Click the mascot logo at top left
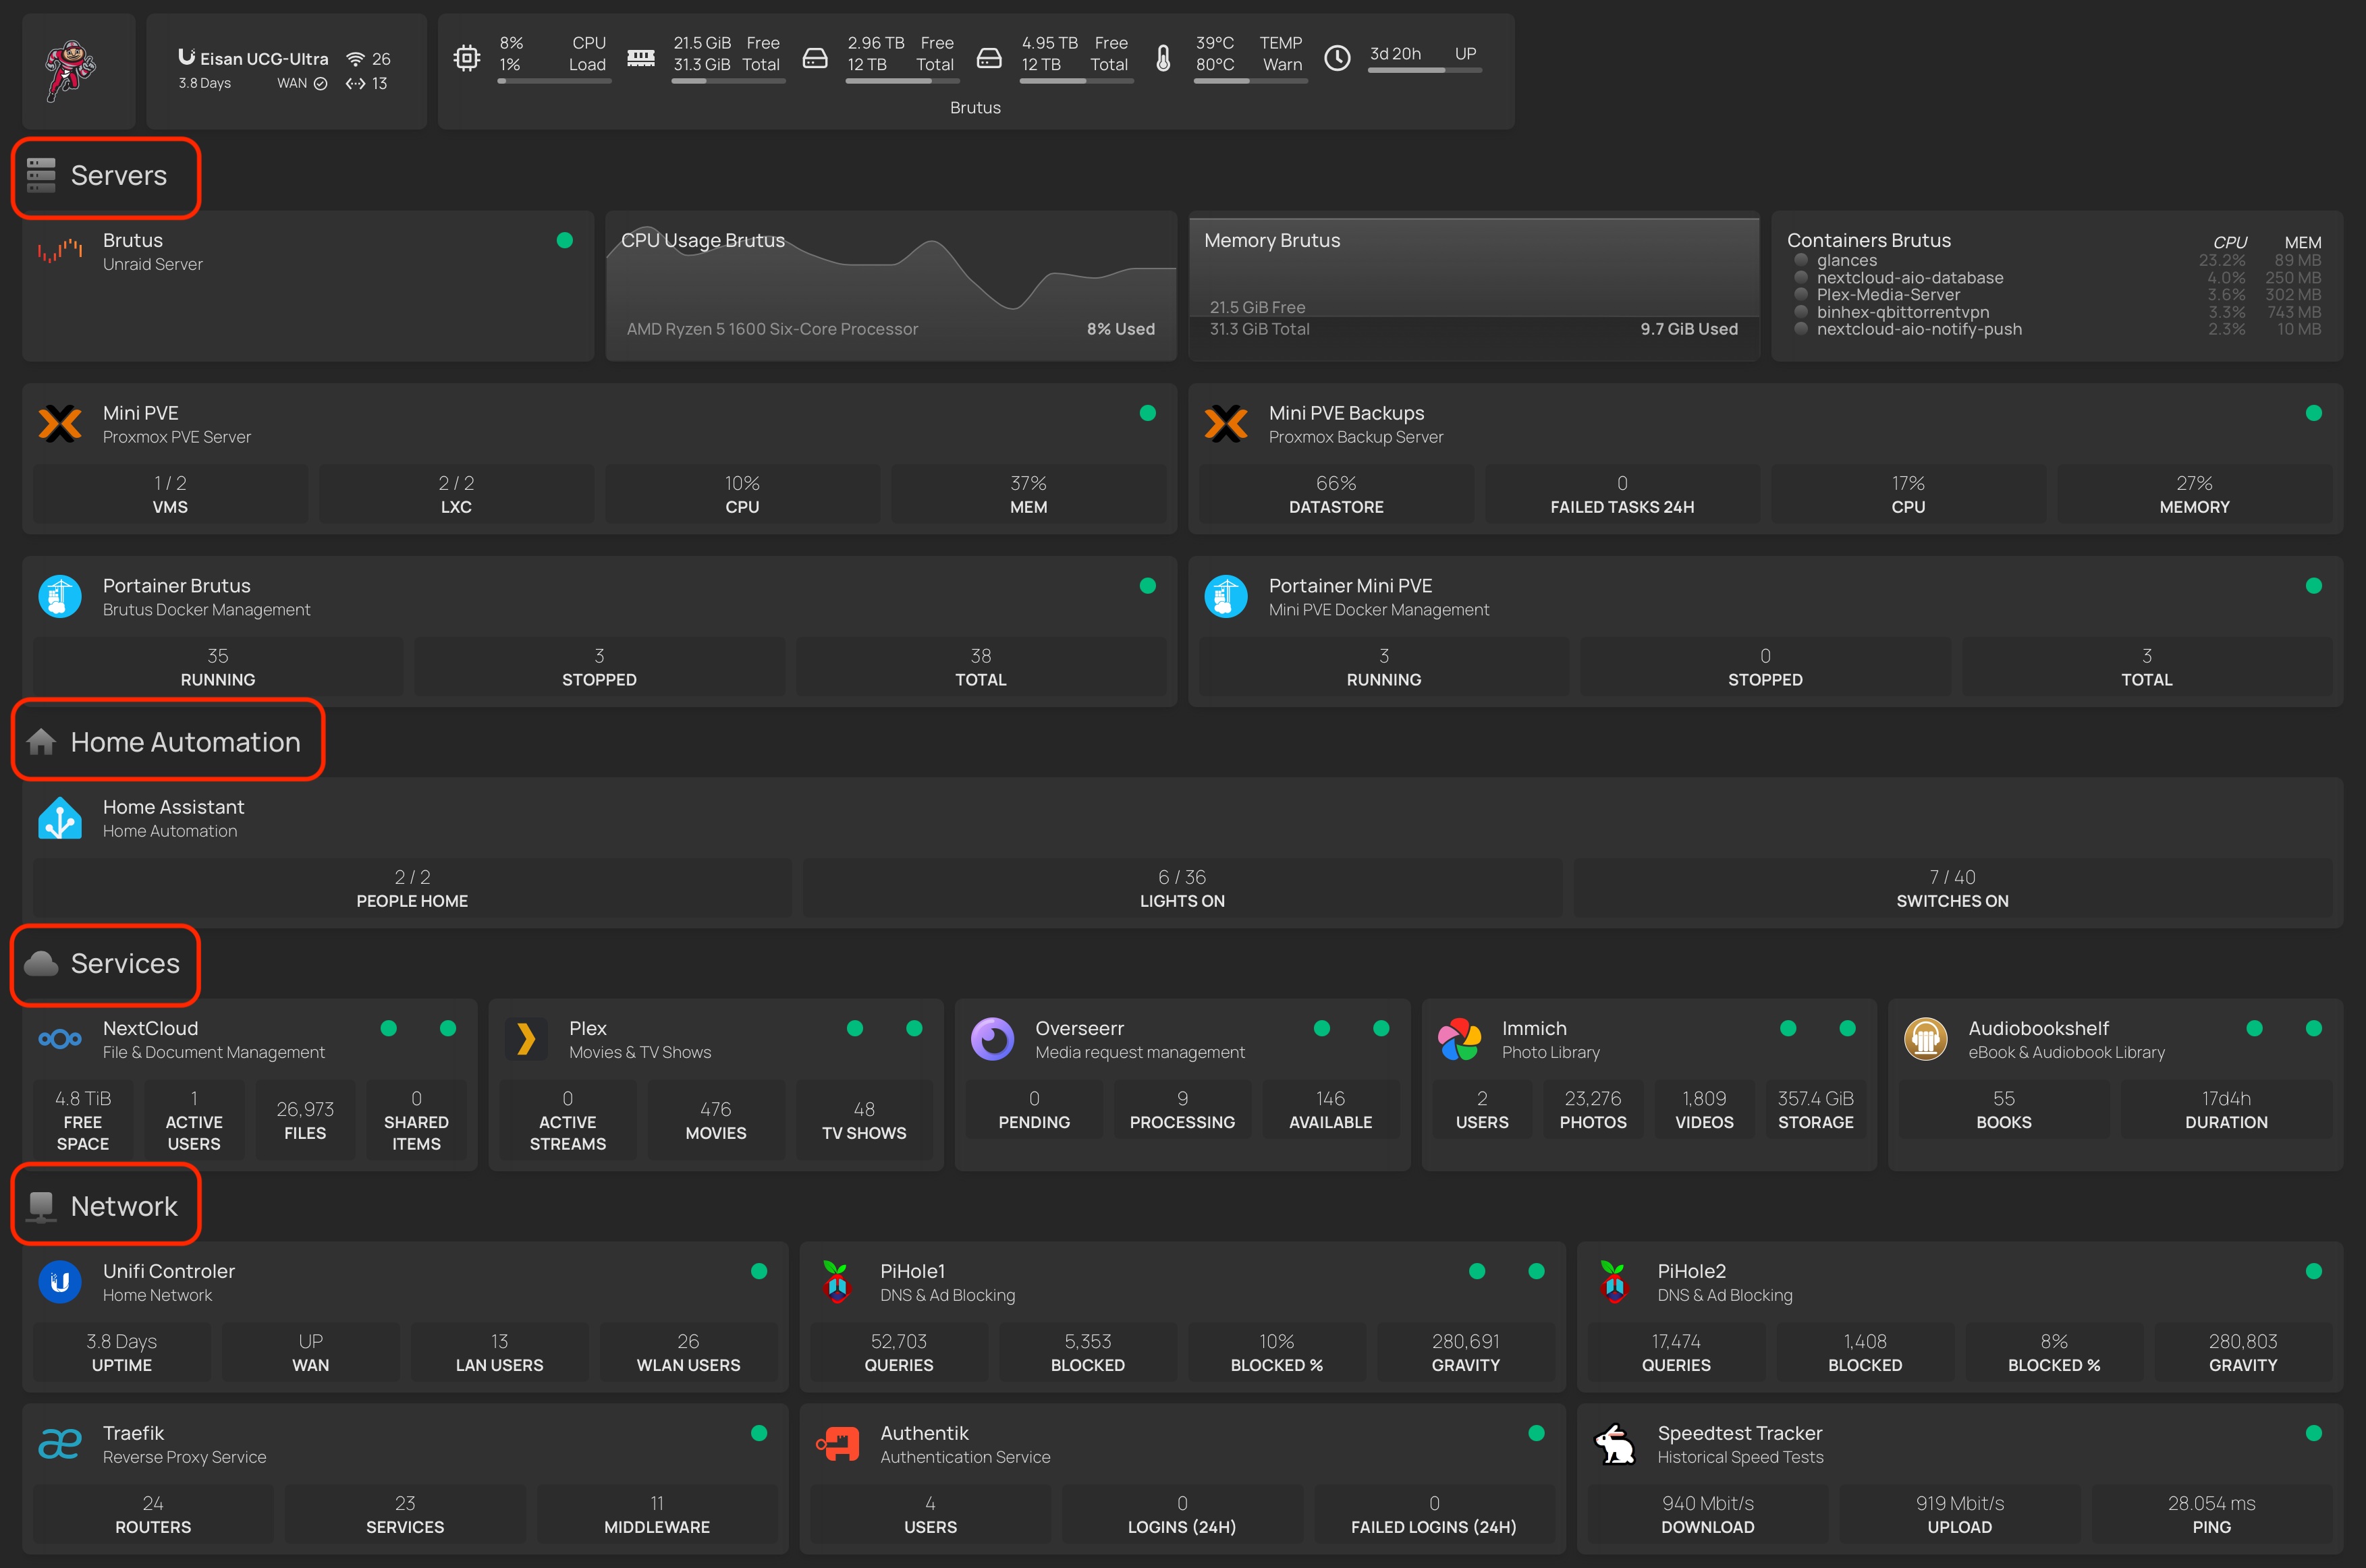The image size is (2366, 1568). (x=71, y=70)
